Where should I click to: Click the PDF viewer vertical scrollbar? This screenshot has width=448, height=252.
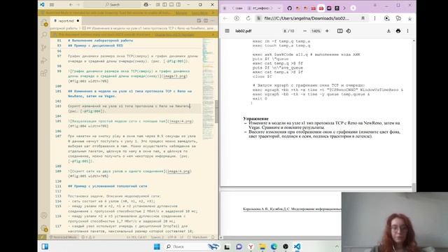click(414, 188)
